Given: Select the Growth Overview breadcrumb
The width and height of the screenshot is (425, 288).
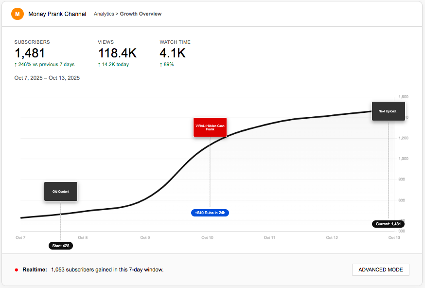Looking at the screenshot, I should click(x=141, y=14).
